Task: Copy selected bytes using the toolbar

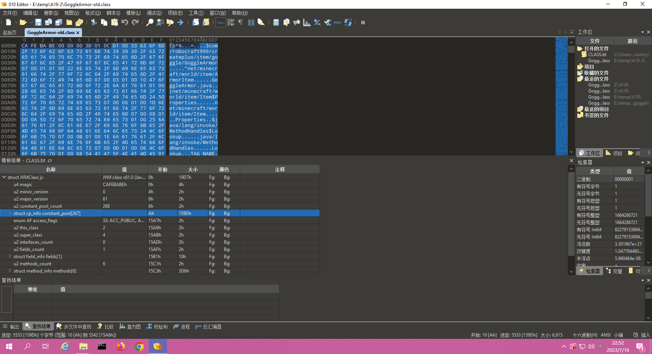Action: (104, 22)
